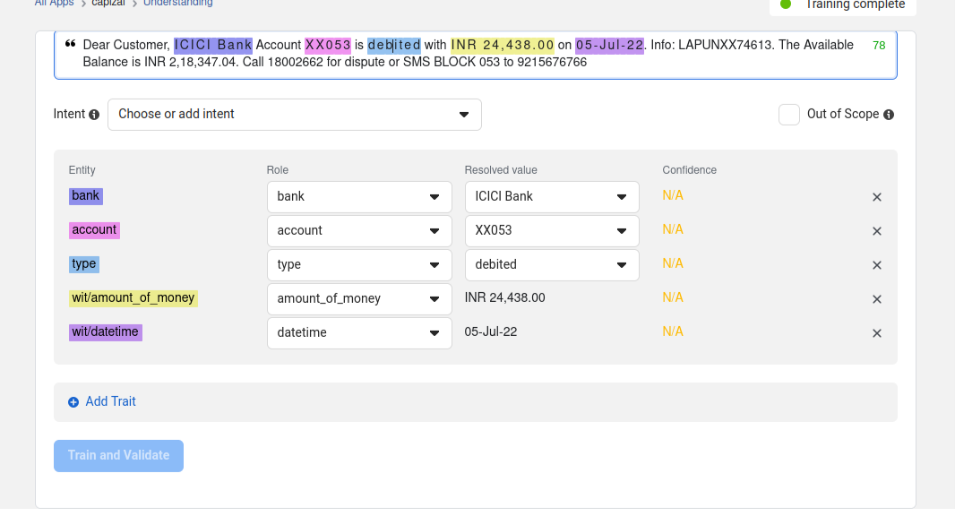Remove the account entity row via X
Screen dimensions: 955x525
(876, 230)
